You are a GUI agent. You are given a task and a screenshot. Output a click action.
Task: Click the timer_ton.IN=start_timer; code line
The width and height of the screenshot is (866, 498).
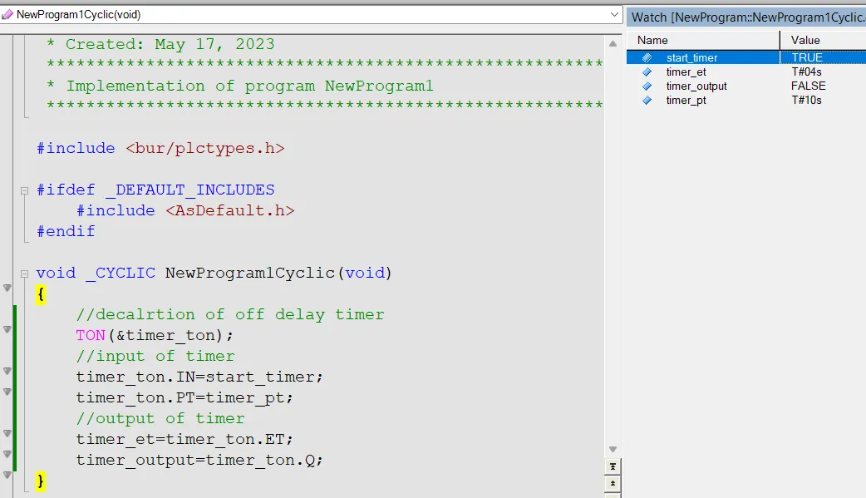click(199, 377)
